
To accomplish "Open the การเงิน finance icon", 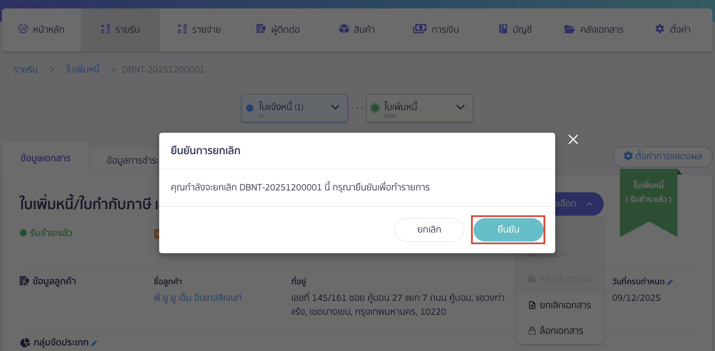I will pos(420,29).
